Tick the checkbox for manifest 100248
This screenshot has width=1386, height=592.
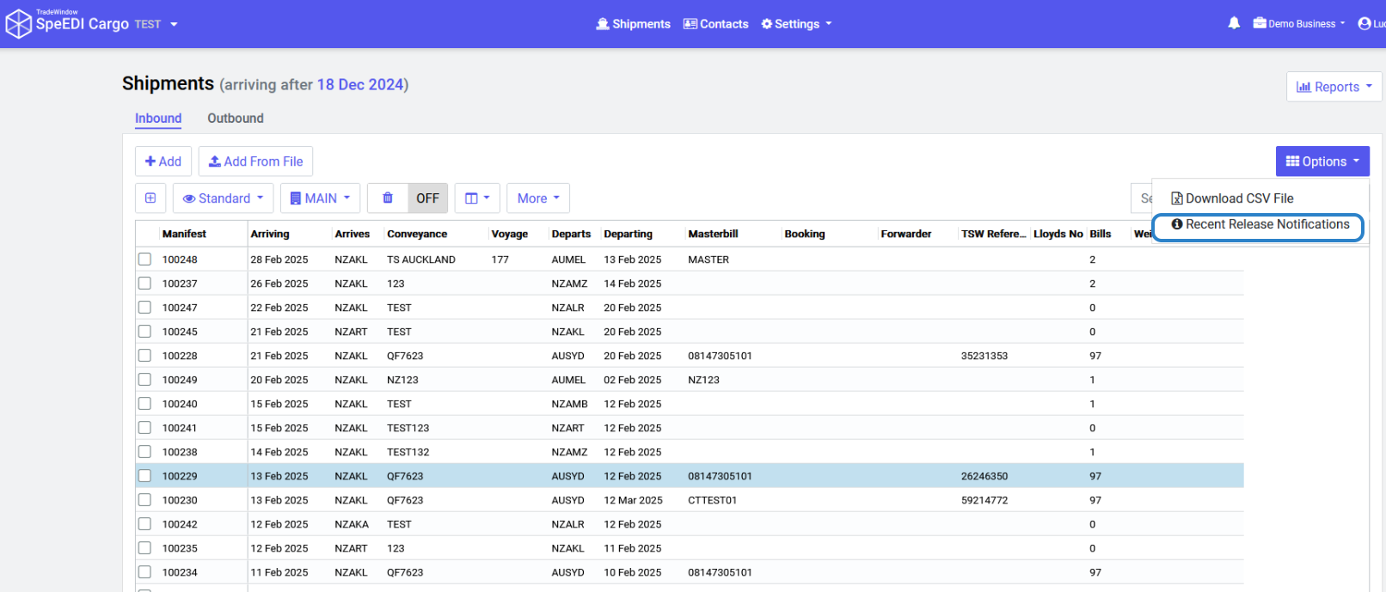tap(144, 259)
